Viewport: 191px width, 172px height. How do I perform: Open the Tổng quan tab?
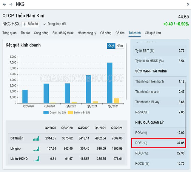(10, 33)
